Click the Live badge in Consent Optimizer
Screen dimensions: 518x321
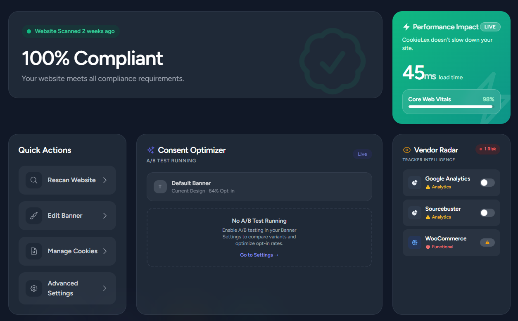coord(362,154)
